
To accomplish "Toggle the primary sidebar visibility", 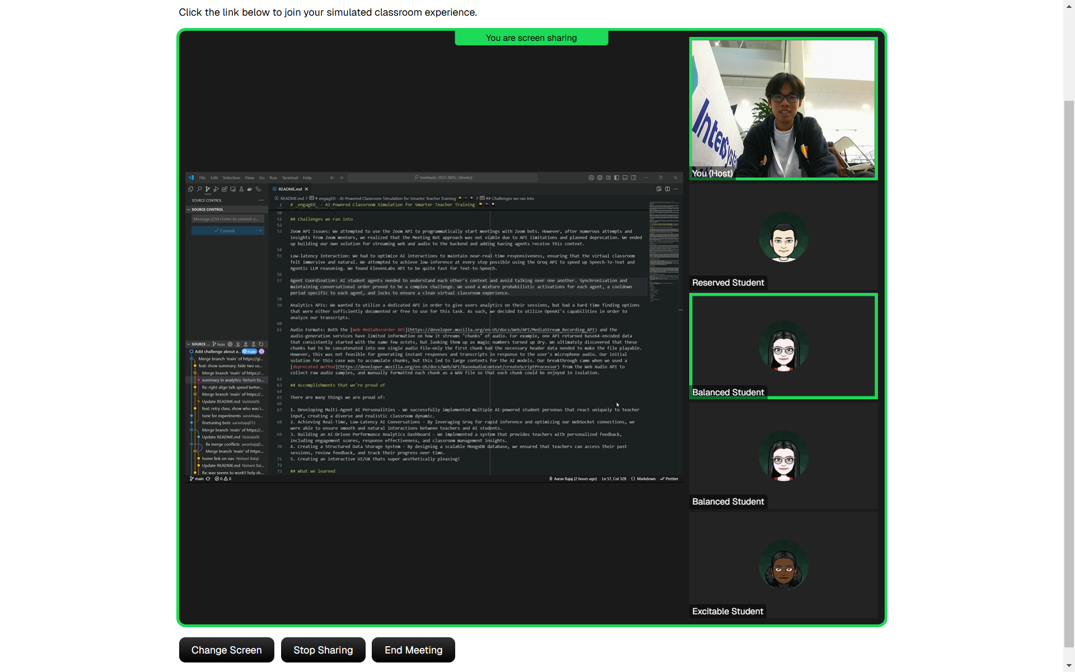I will [x=616, y=178].
